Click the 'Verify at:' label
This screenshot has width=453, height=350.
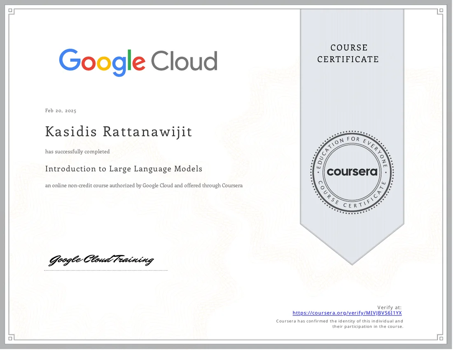coord(390,307)
